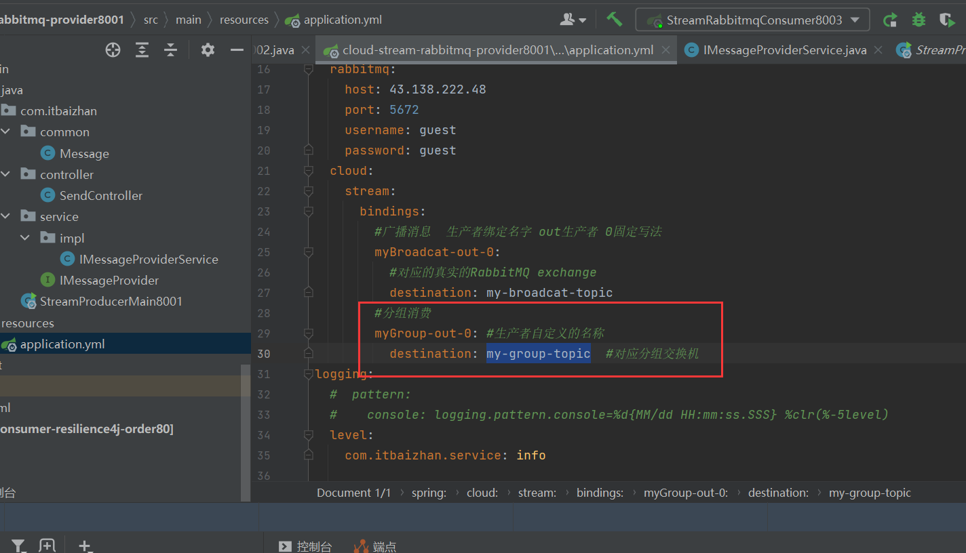Close the provider8001 application.yml tab

(x=665, y=49)
